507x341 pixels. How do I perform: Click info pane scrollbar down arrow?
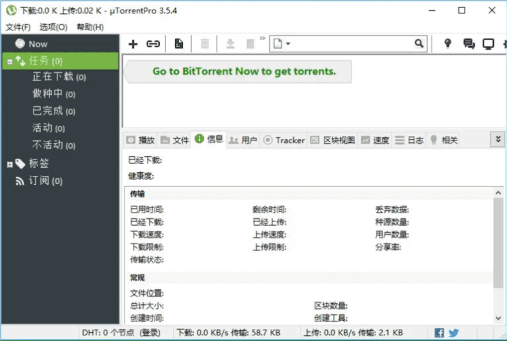[x=498, y=318]
